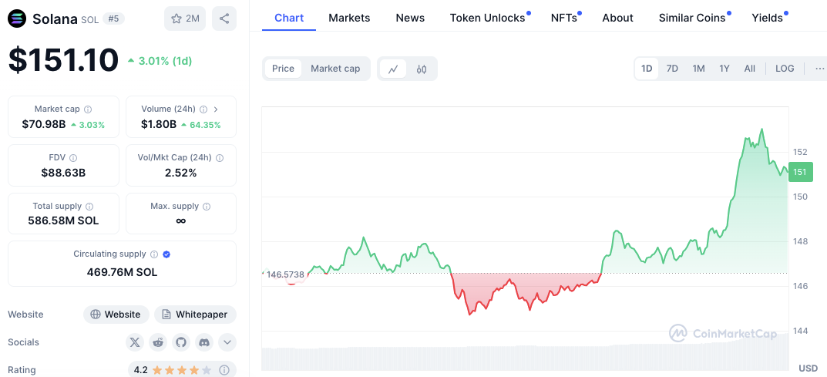Expand more socials chevron dropdown
The image size is (827, 377).
tap(227, 343)
